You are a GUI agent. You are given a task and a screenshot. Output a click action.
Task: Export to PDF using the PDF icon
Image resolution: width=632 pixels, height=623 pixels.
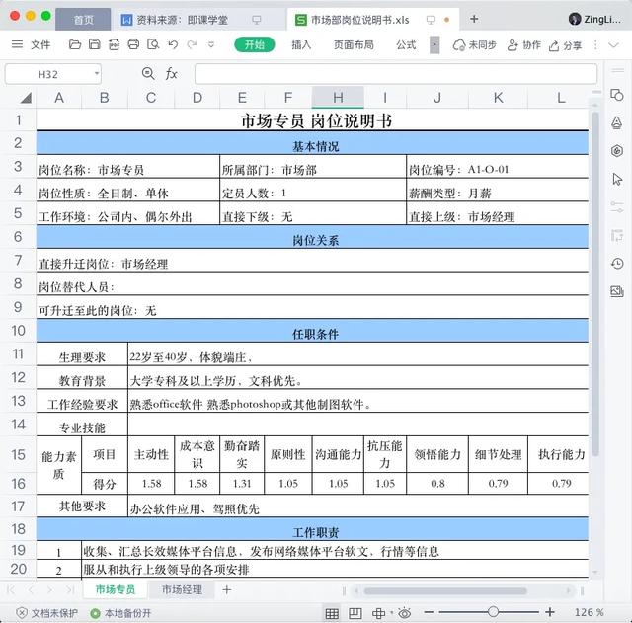point(115,44)
